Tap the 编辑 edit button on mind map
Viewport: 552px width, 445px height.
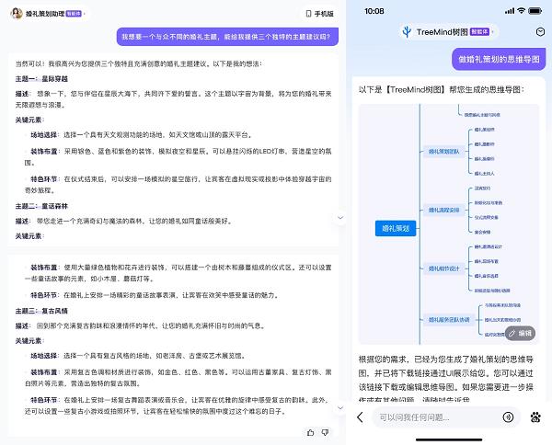[519, 333]
